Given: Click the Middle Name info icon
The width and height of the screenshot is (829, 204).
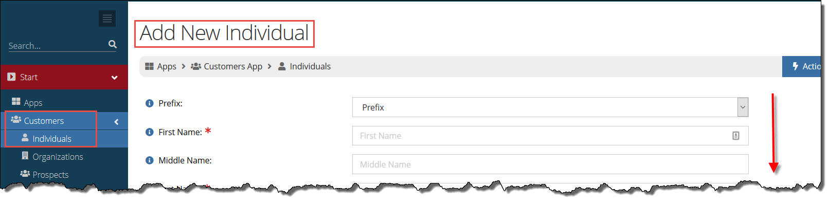Looking at the screenshot, I should click(x=150, y=160).
